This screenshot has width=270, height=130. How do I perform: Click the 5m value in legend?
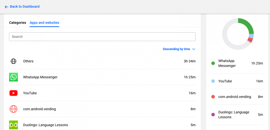[x=260, y=115]
